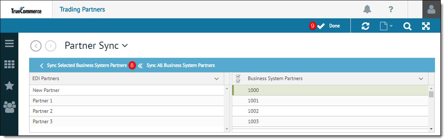Click the help question mark icon
Screen dimensions: 444x139
391,9
